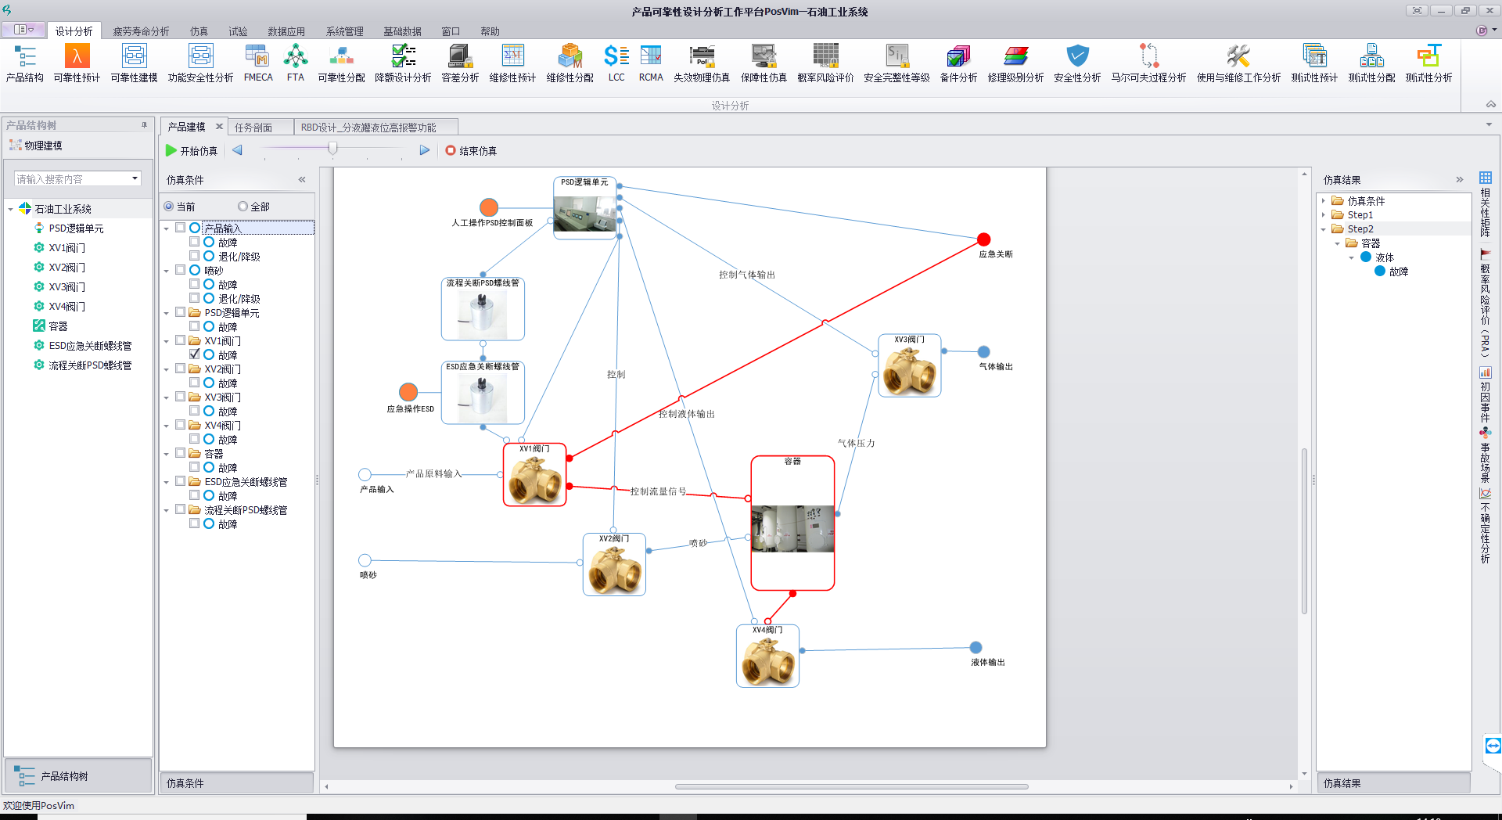Open the 修理级别分析 tool
1502x820 pixels.
(1015, 63)
